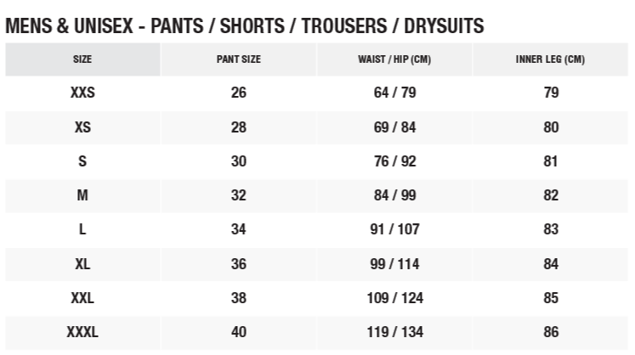Select the XL size row label
The width and height of the screenshot is (635, 355).
click(x=82, y=264)
